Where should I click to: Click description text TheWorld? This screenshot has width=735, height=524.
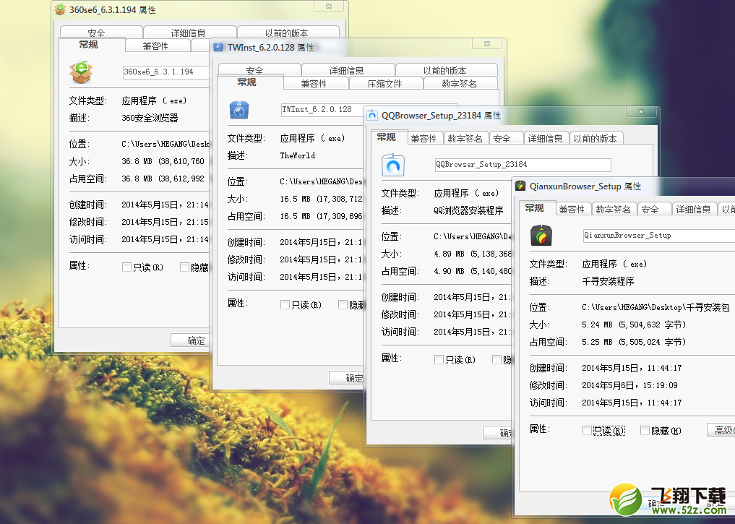point(298,155)
